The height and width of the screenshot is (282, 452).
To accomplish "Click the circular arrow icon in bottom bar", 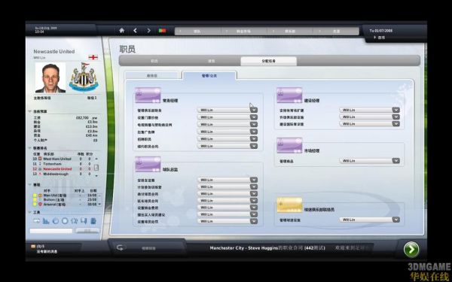I will coord(120,247).
